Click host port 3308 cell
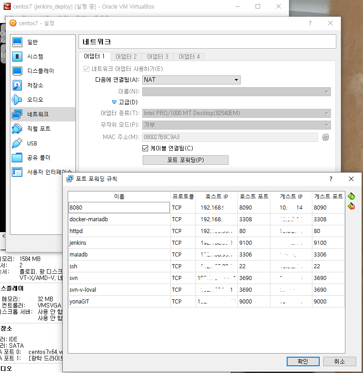 tap(254, 219)
